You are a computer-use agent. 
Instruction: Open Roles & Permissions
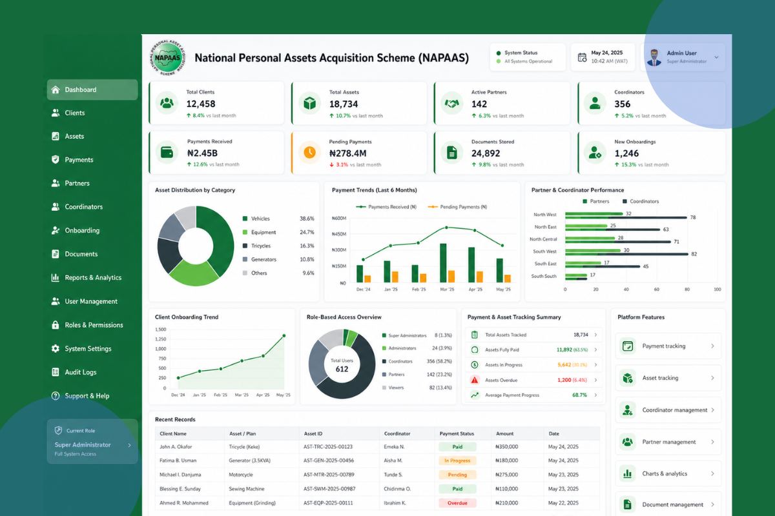(x=92, y=325)
